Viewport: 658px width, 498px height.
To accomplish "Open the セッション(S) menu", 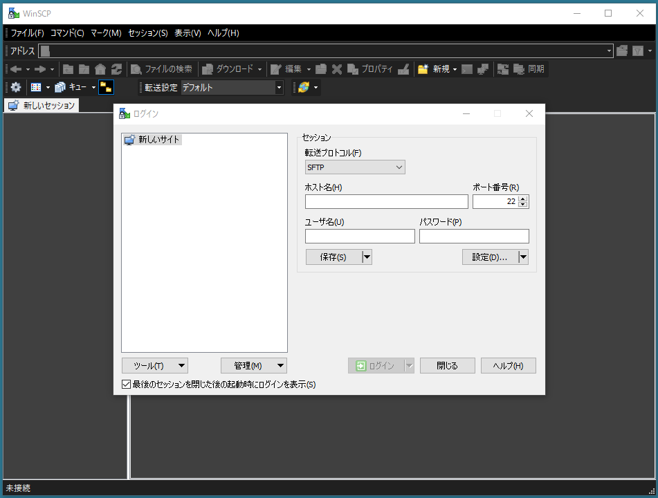I will 147,33.
